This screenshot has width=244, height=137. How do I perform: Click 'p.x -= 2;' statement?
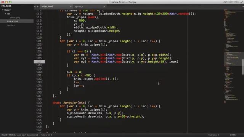click(x=75, y=72)
